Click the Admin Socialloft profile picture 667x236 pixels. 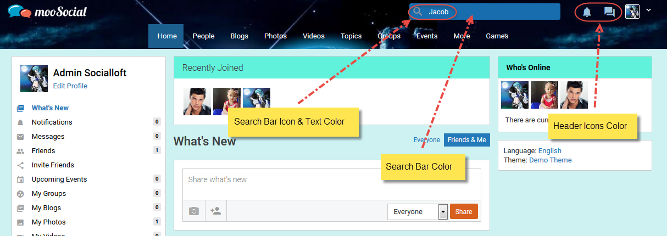pos(34,78)
